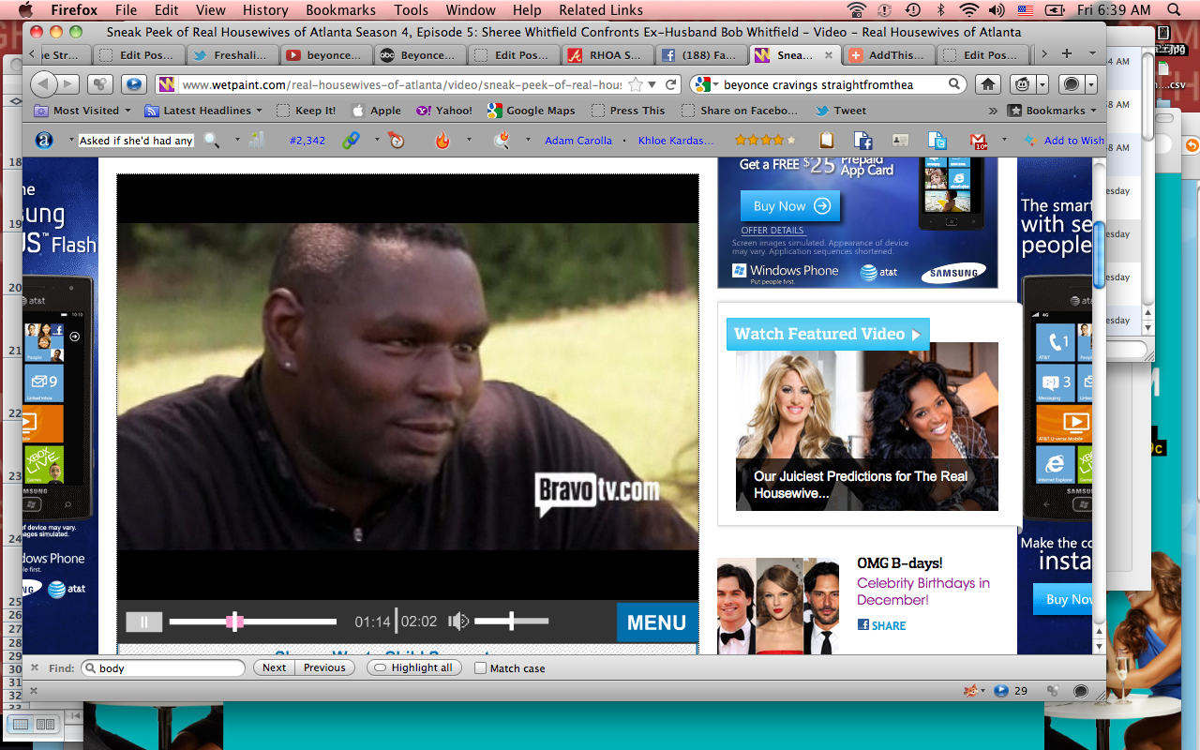Reload the page with refresh icon

tap(671, 84)
